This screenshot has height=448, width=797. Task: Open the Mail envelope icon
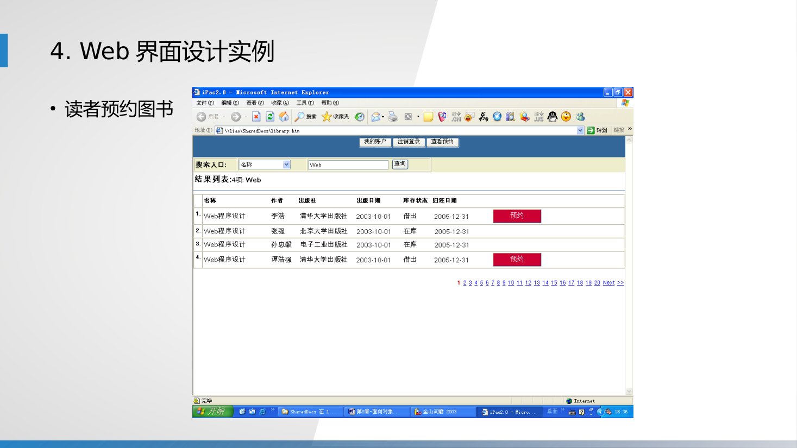pyautogui.click(x=375, y=117)
